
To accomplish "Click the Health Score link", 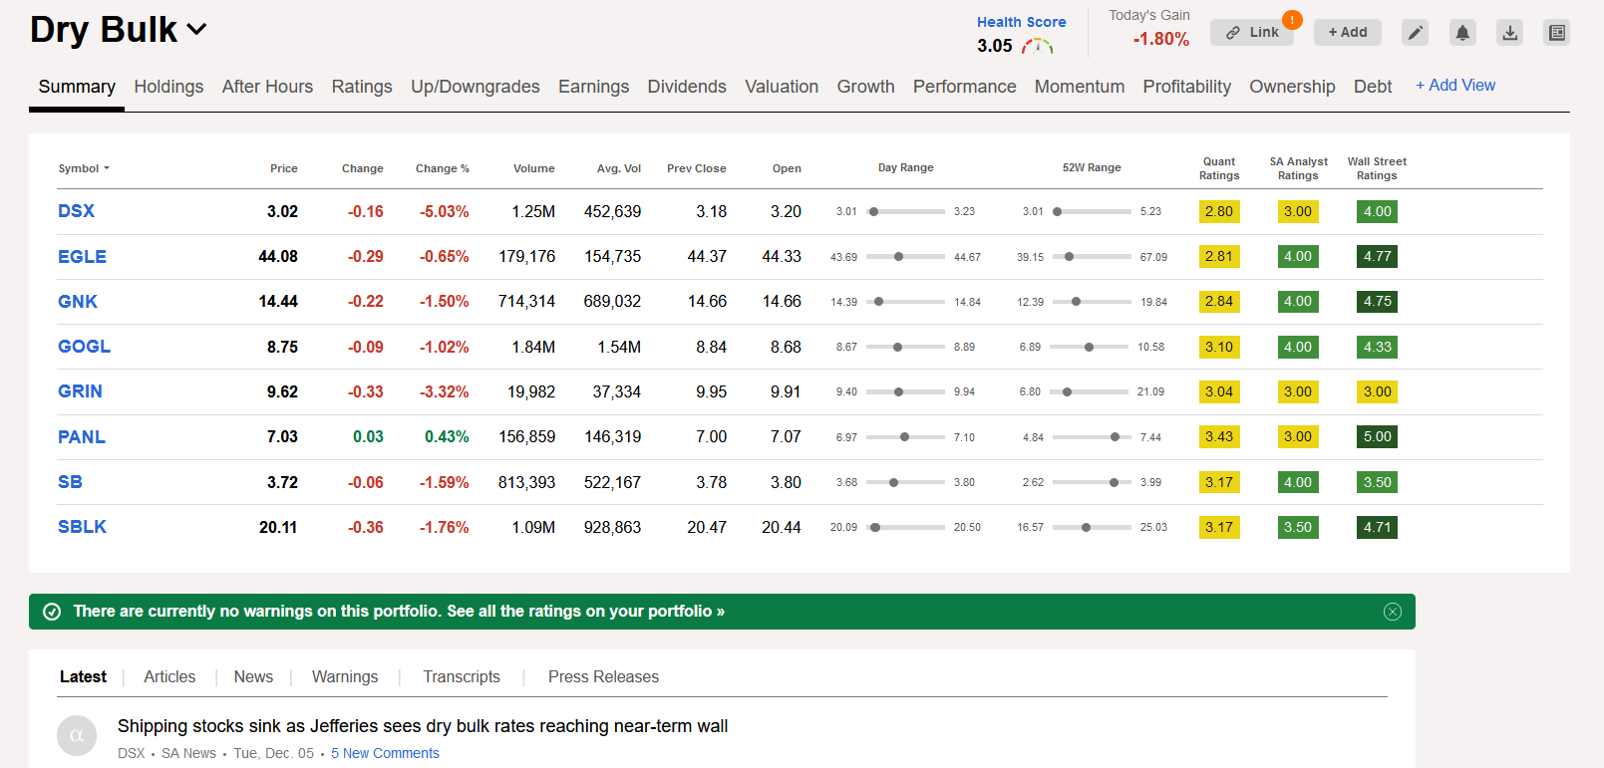I will (x=1021, y=22).
